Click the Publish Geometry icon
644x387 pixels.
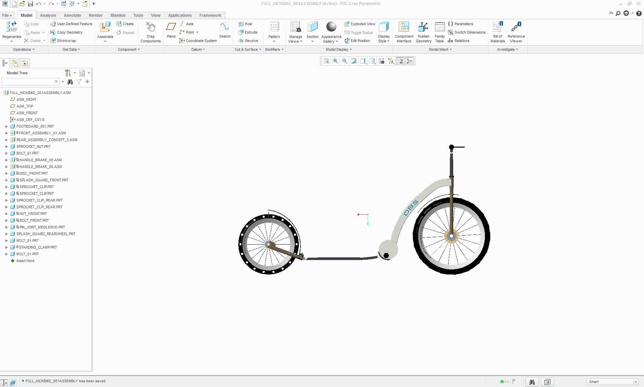tap(423, 33)
